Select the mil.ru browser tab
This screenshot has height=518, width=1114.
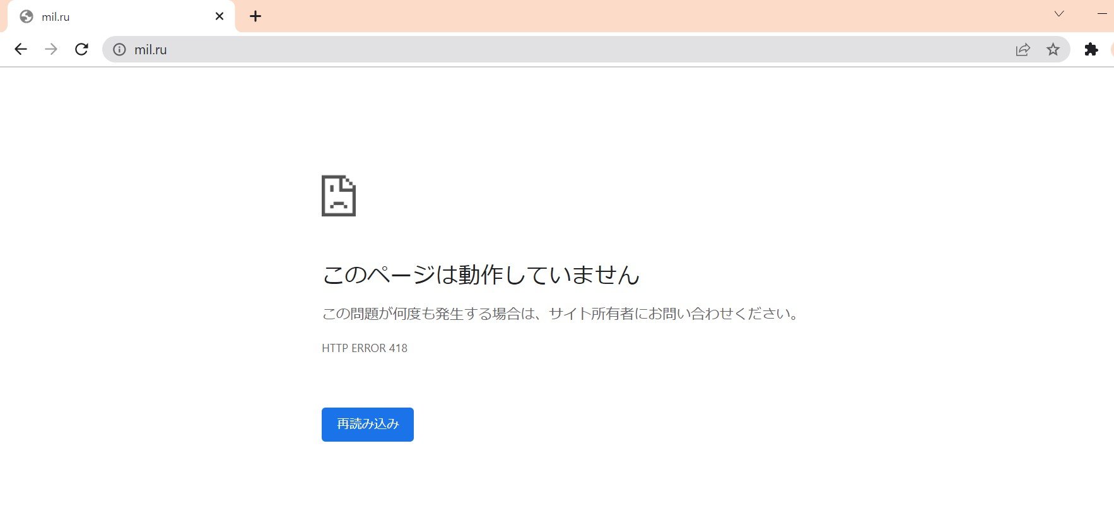click(x=121, y=16)
